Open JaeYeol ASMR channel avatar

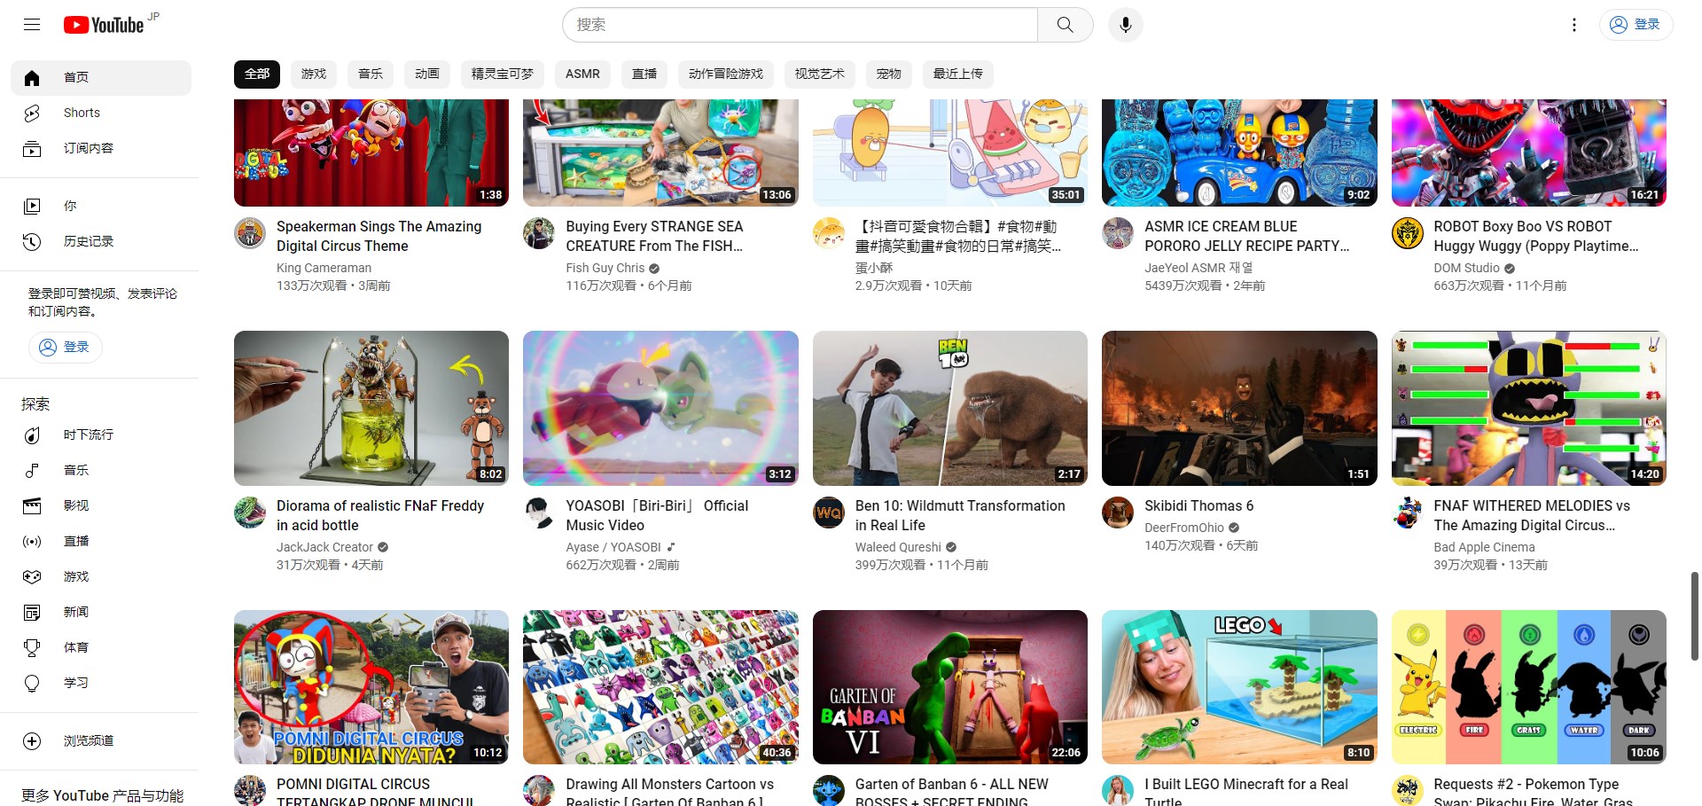(x=1118, y=233)
